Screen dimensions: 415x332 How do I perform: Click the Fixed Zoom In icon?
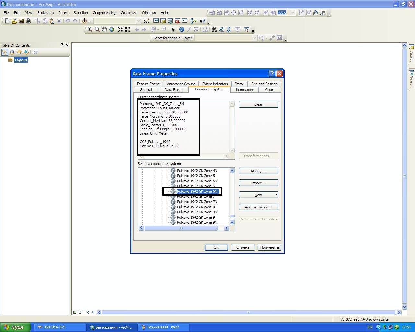click(121, 30)
